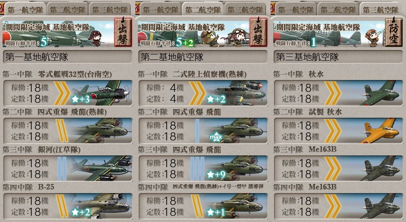The image size is (406, 222).
Task: Select the first Me163B aircraft slot
Action: pos(338,168)
